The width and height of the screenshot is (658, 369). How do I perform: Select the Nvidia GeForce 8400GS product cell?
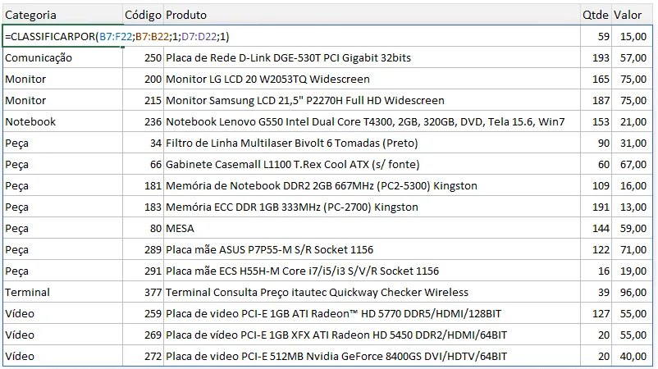372,356
